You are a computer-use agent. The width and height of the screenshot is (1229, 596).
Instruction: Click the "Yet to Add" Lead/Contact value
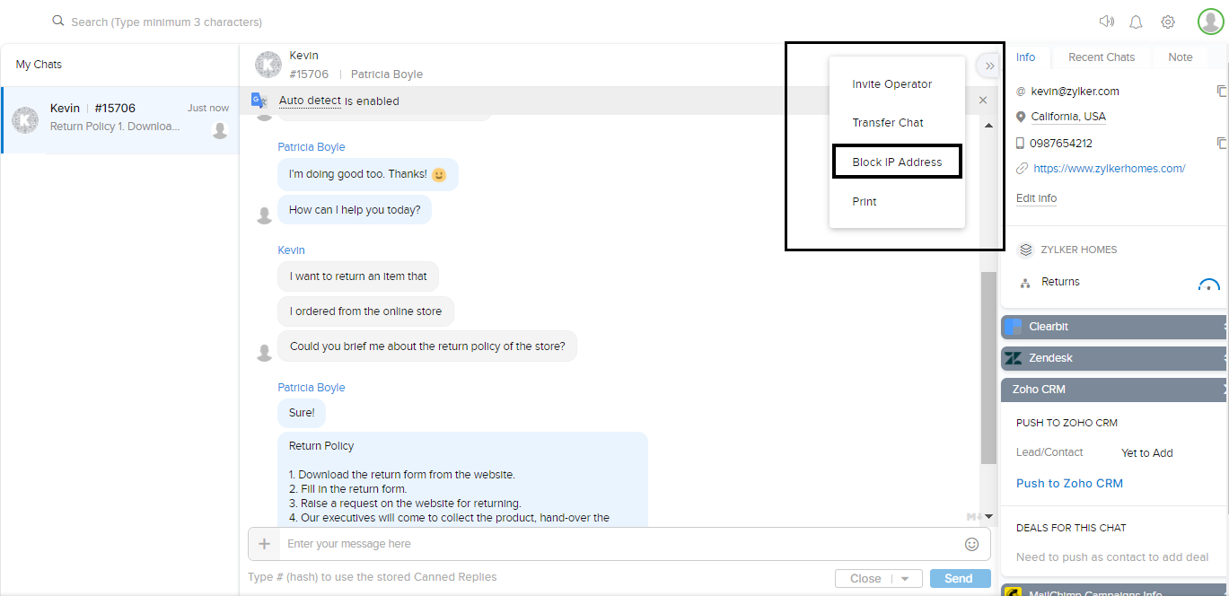[x=1146, y=453]
